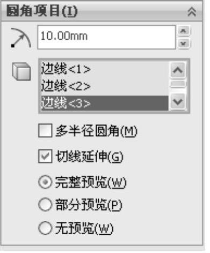
Task: Increase radius with the up spinner arrow
Action: 184,31
